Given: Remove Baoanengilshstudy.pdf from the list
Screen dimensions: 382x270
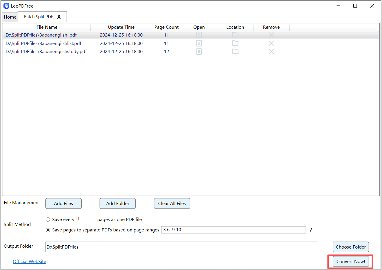Looking at the screenshot, I should pos(271,52).
